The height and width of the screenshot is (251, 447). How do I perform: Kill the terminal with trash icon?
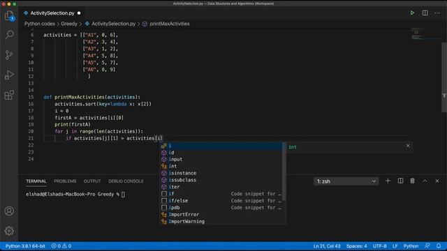coord(412,181)
